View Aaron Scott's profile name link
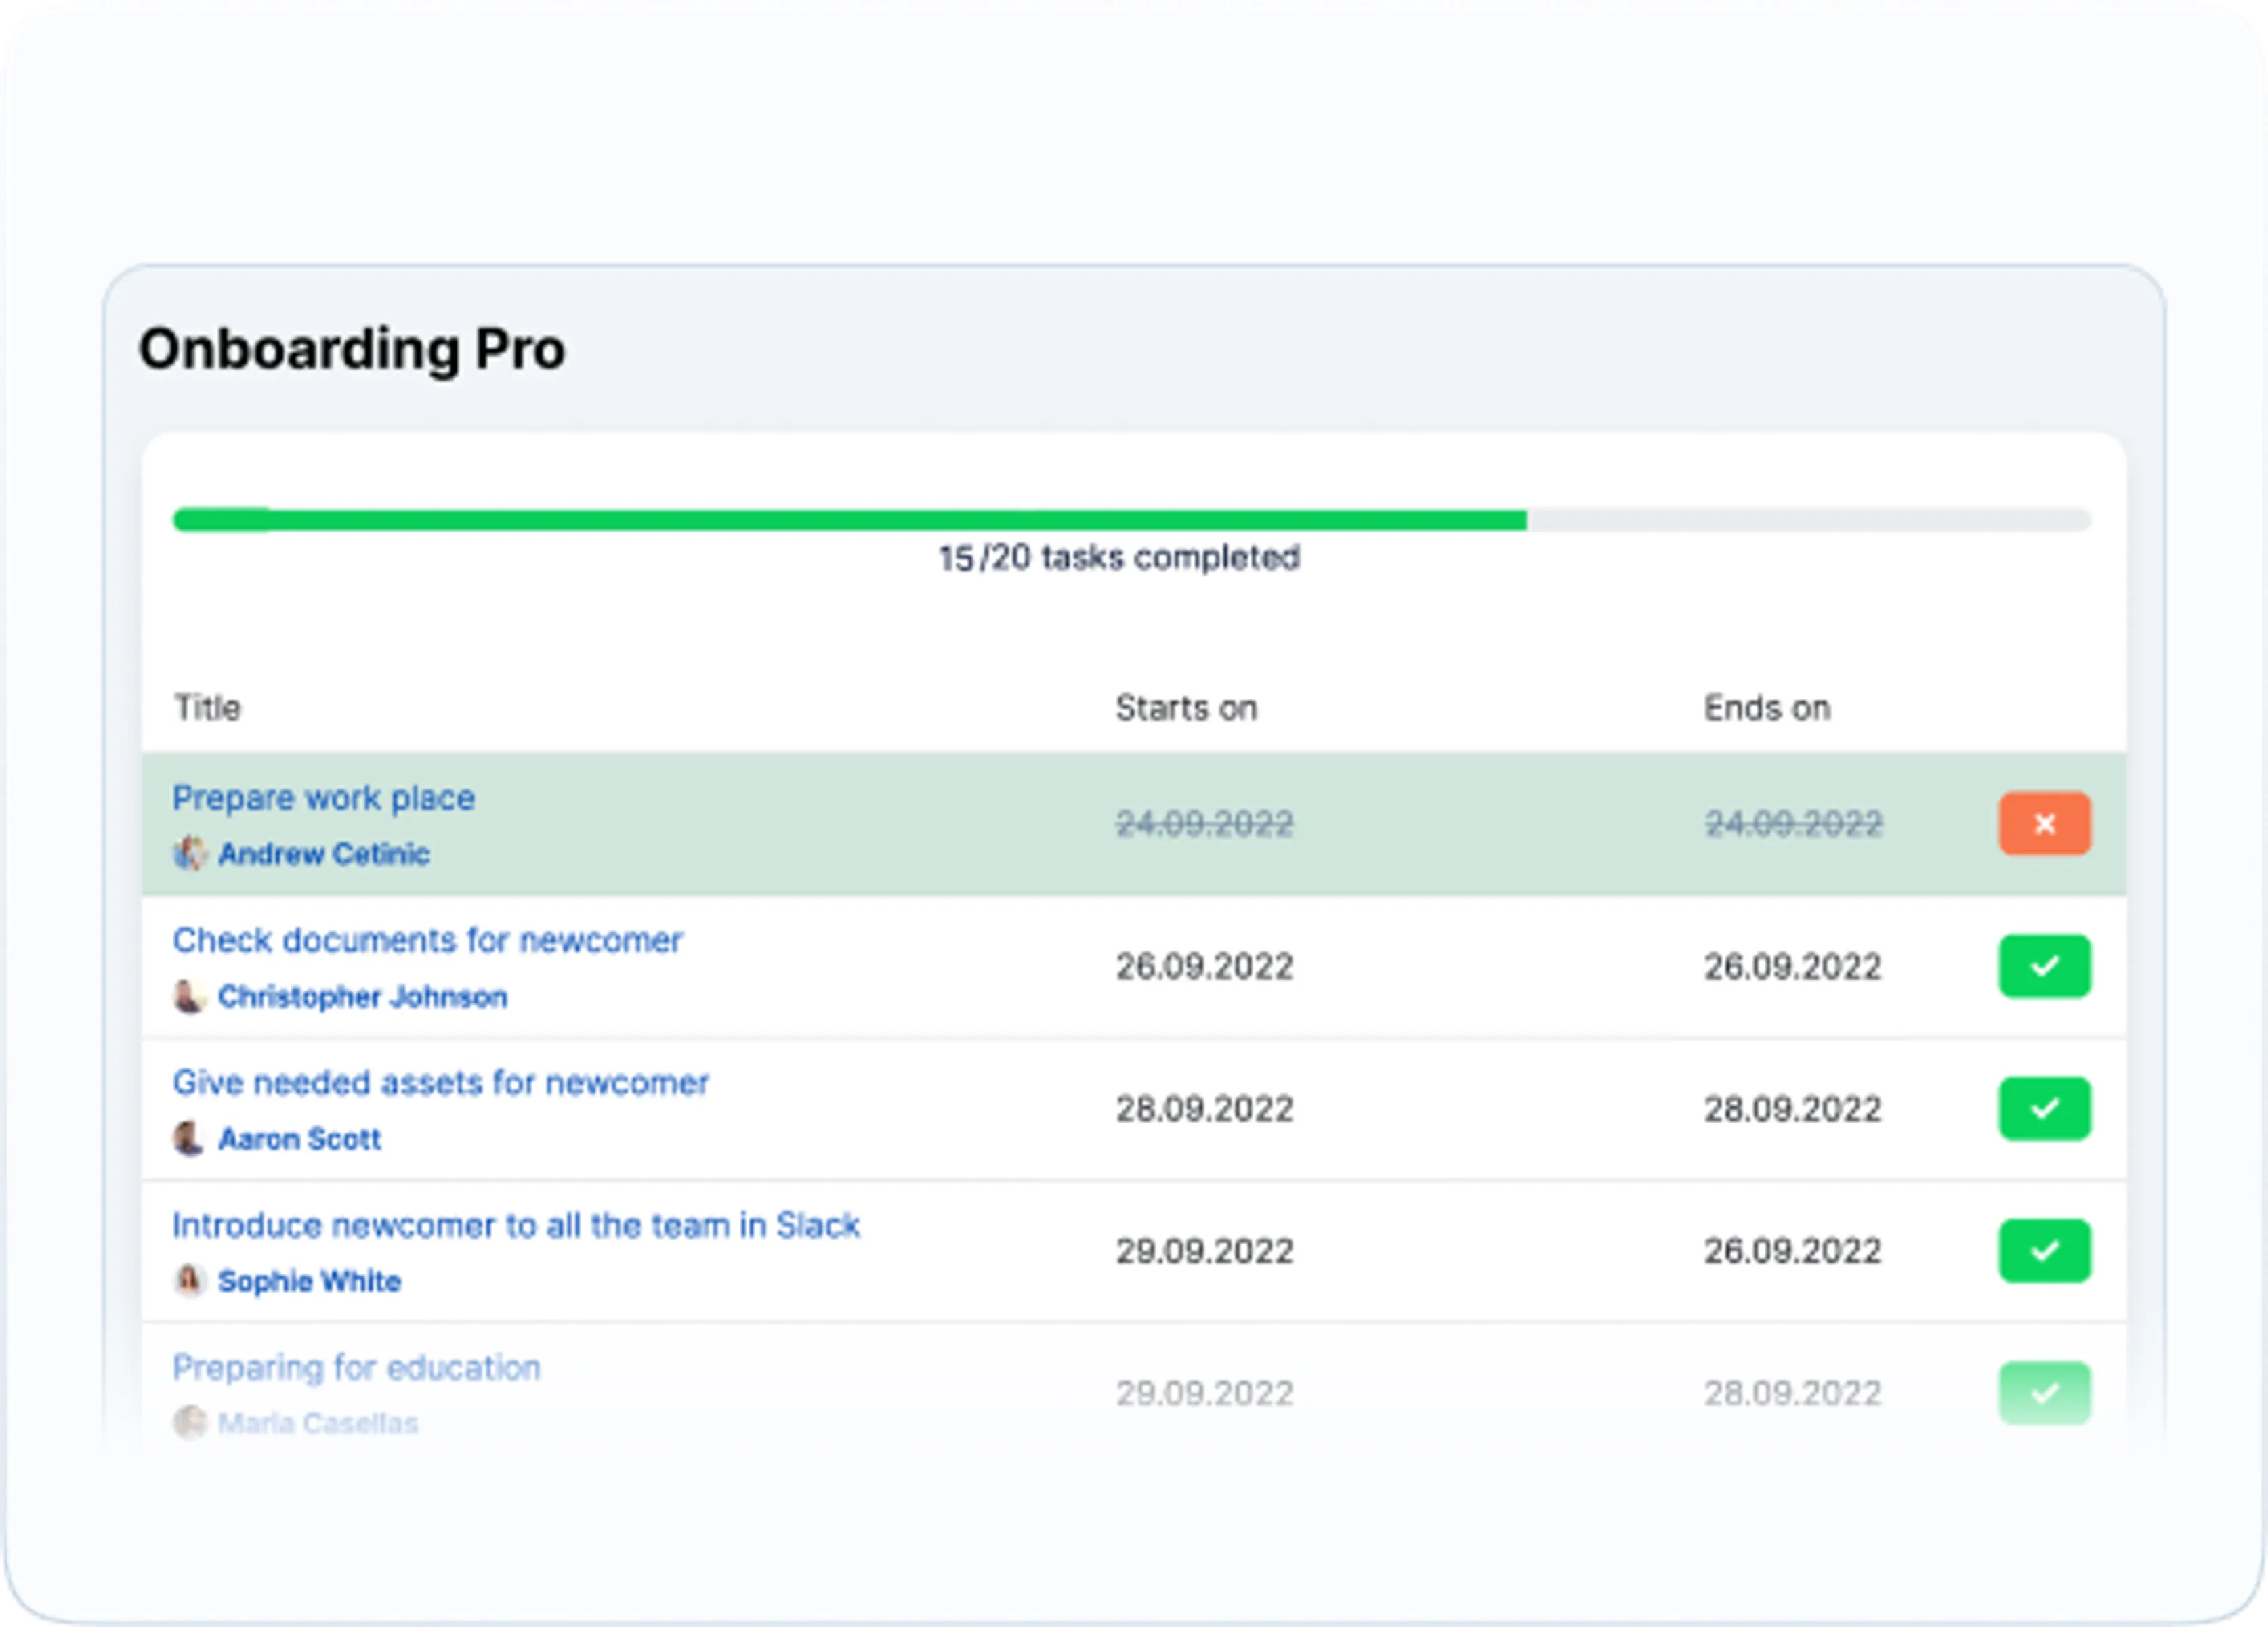This screenshot has height=1627, width=2268. click(299, 1138)
